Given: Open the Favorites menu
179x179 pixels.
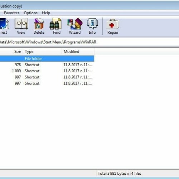Looking at the screenshot, I should (11, 13).
